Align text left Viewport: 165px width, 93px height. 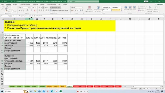(39, 10)
